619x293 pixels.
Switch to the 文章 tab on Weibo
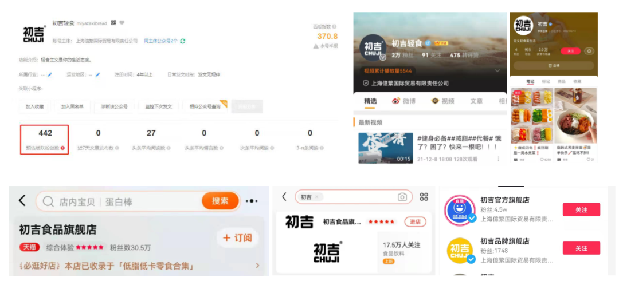coord(476,101)
